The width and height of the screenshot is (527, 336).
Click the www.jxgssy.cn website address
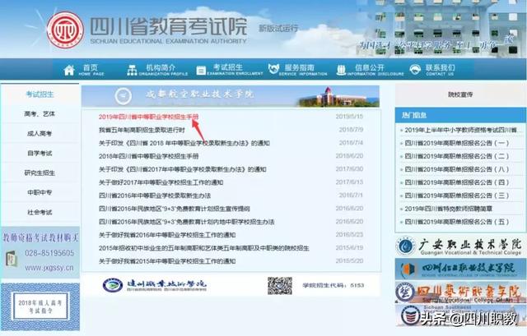(x=49, y=268)
